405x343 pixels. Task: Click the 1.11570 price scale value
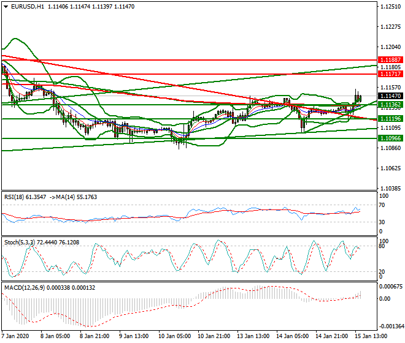point(391,88)
